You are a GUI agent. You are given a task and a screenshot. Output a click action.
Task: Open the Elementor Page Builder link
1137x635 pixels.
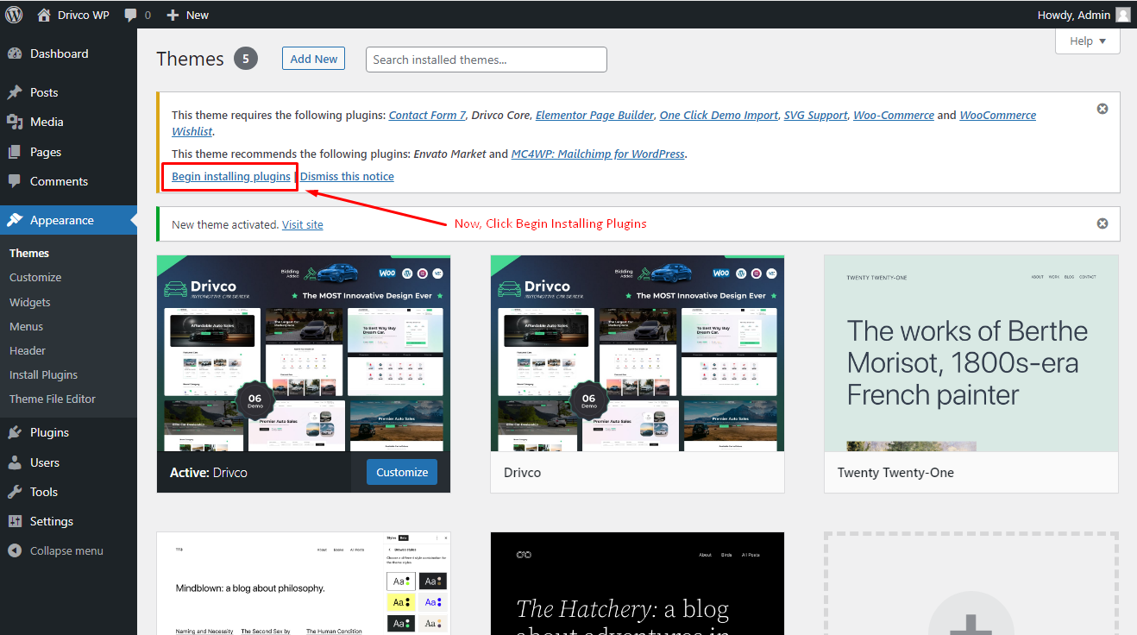click(x=595, y=115)
